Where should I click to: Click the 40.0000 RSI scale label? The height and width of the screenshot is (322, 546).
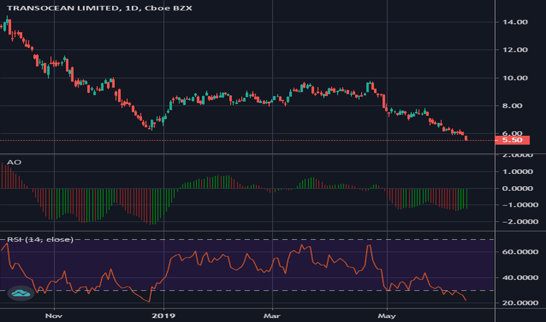click(520, 278)
